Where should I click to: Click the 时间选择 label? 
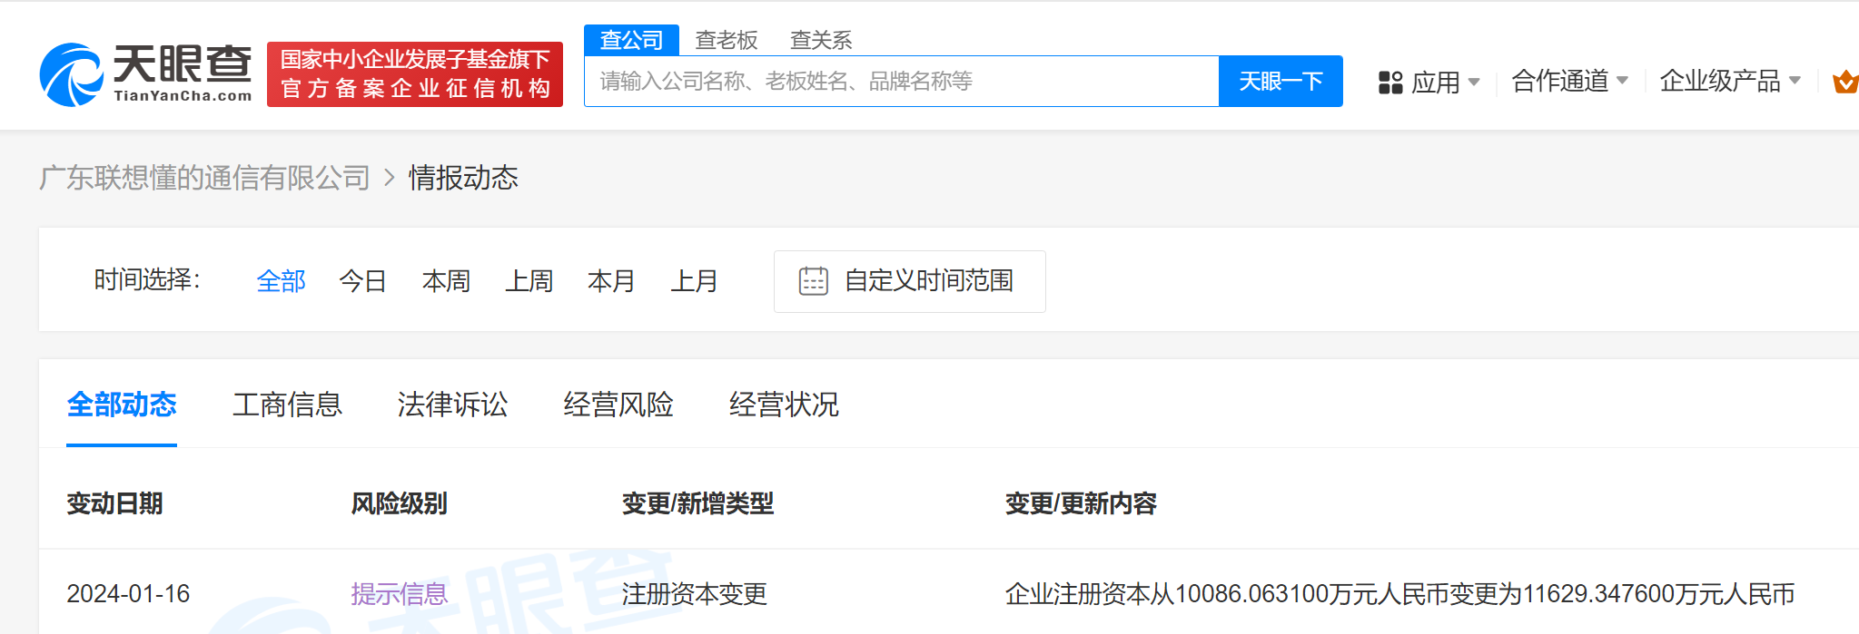point(147,280)
